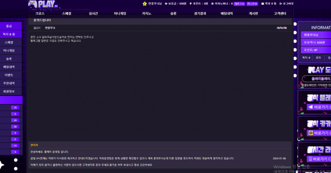Click the envelope message icon in header
The height and width of the screenshot is (173, 331).
tap(262, 4)
